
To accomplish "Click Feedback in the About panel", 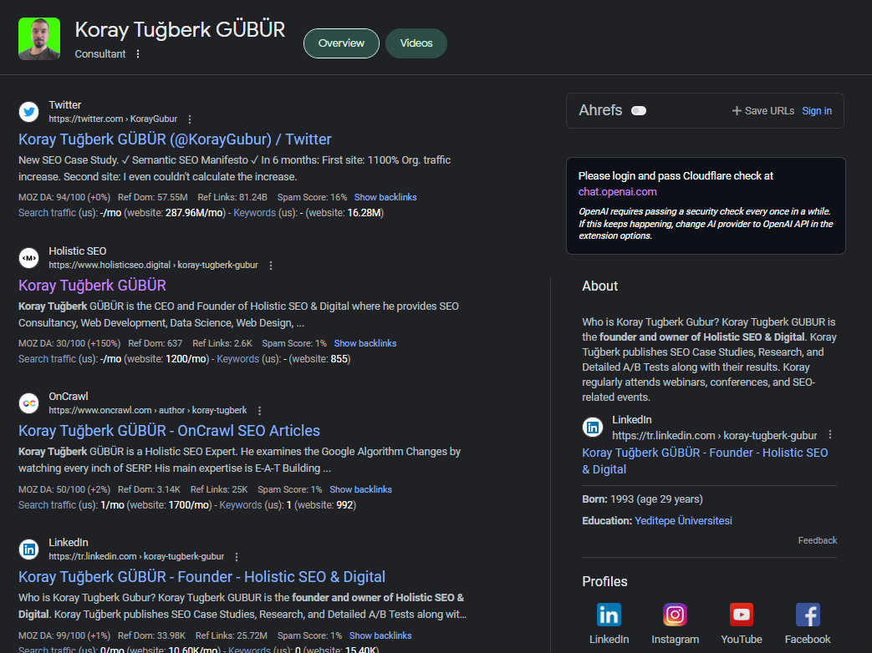I will click(818, 540).
